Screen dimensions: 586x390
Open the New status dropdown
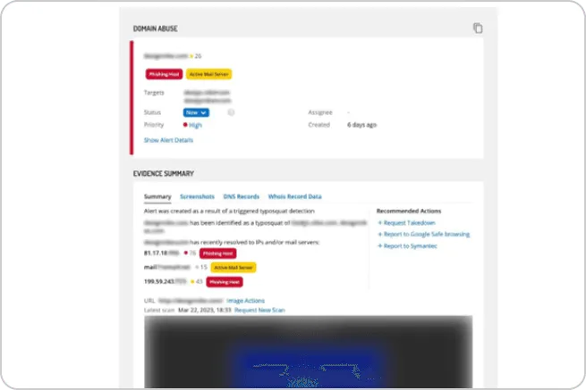coord(196,112)
